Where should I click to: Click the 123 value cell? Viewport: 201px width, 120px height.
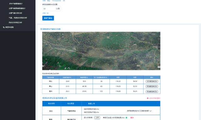click(101, 91)
